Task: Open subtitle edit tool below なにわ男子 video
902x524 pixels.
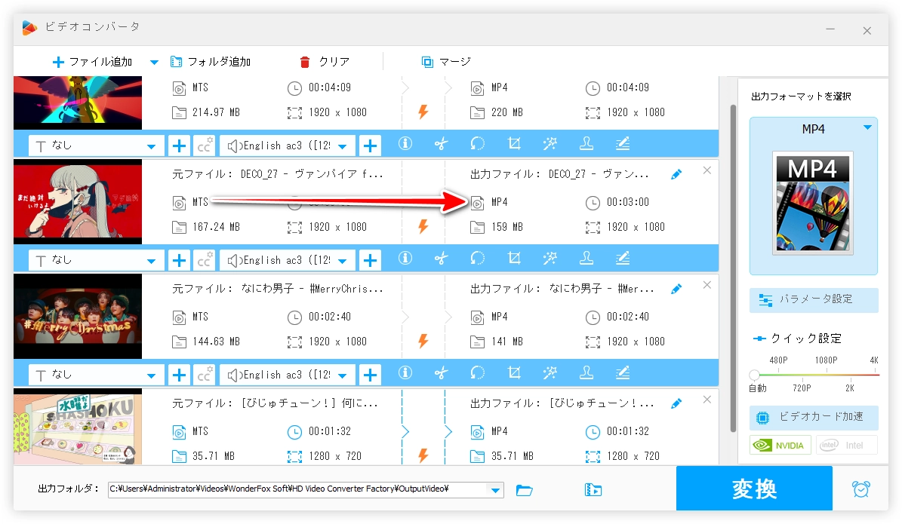Action: pos(623,373)
